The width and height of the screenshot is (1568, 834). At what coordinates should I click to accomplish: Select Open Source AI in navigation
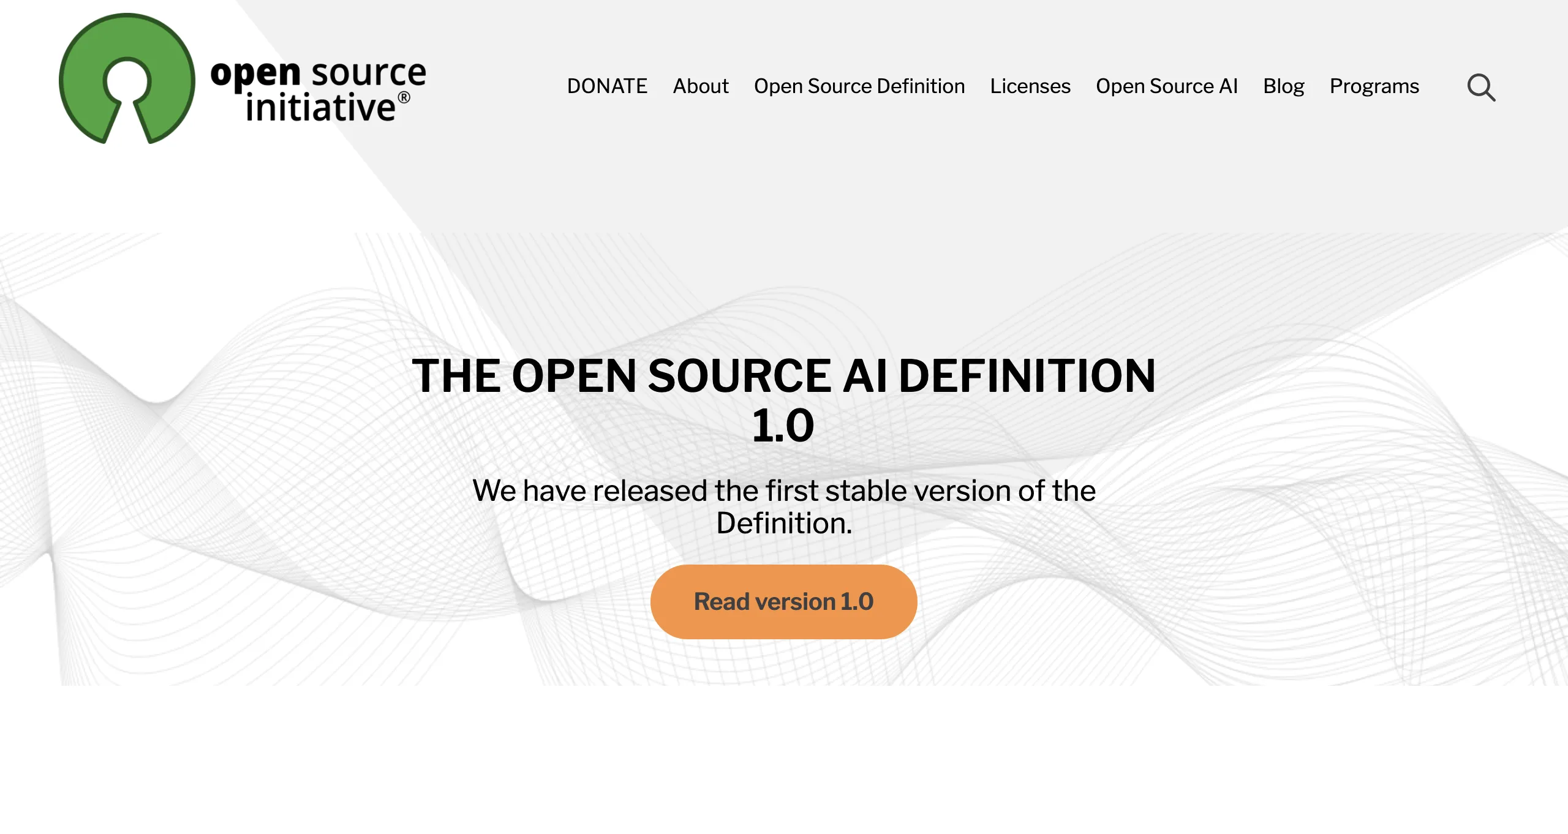(1167, 86)
